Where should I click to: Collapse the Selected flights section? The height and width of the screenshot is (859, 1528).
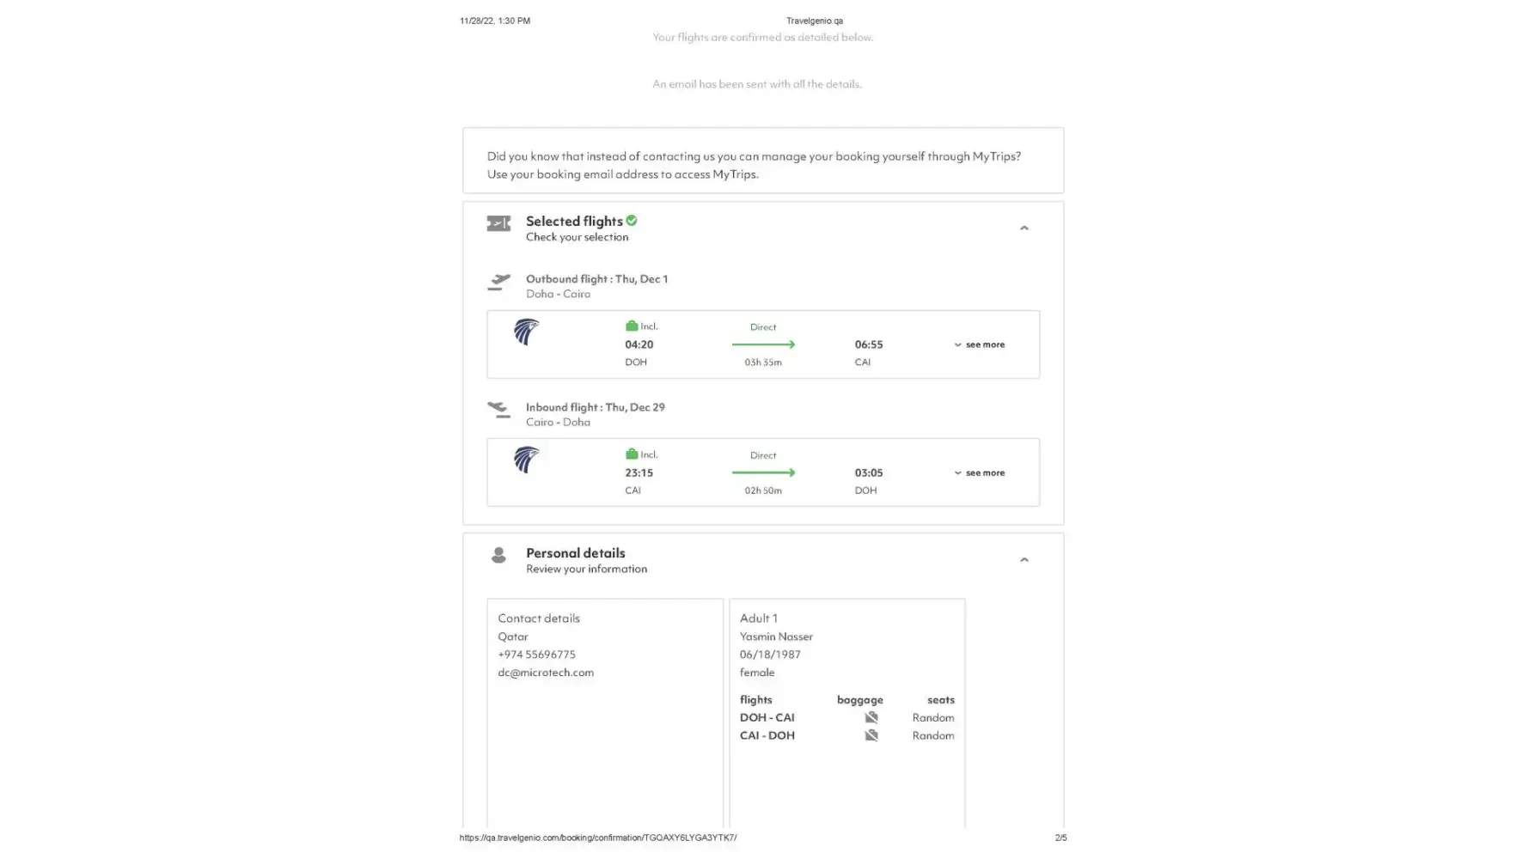[x=1024, y=228]
